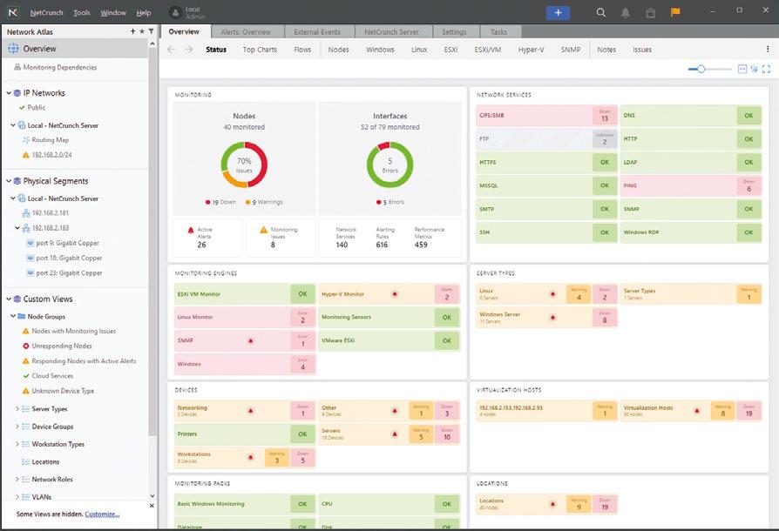Click the NetCrunch logo icon

point(13,12)
